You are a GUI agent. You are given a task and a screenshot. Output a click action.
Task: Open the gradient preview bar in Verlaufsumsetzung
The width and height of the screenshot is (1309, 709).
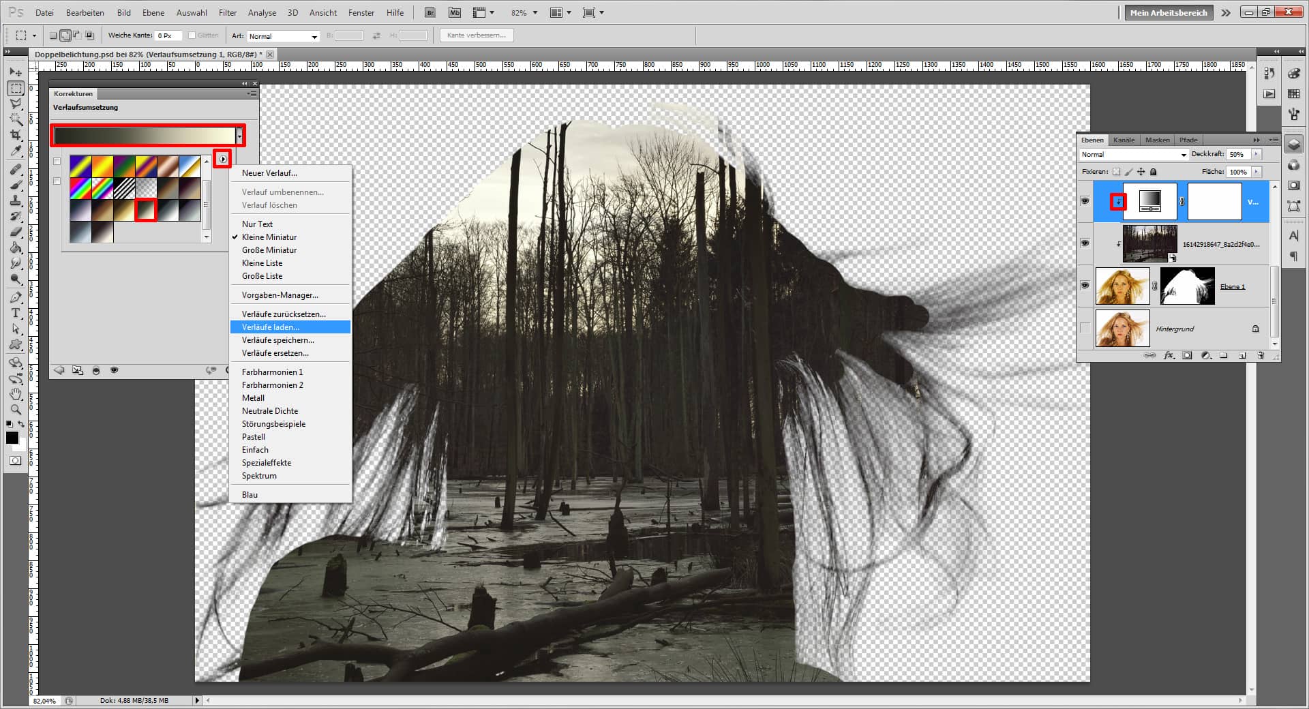pyautogui.click(x=143, y=135)
